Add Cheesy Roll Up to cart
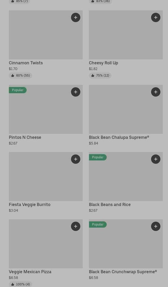 [156, 17]
